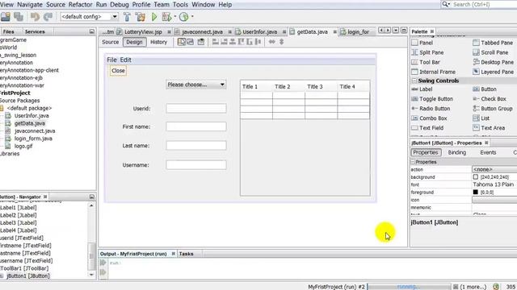517x290 pixels.
Task: Click the Tabbed Pane icon in Palette
Action: (x=476, y=43)
